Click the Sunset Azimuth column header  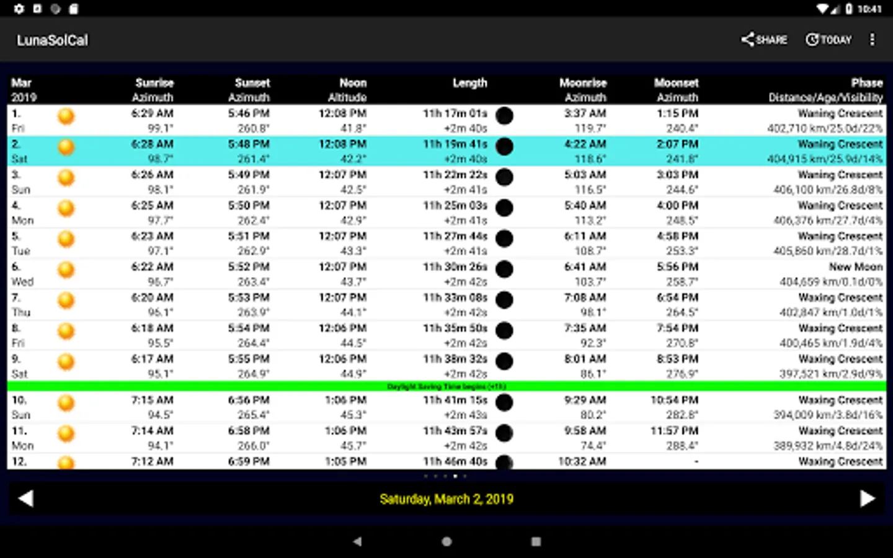[249, 90]
